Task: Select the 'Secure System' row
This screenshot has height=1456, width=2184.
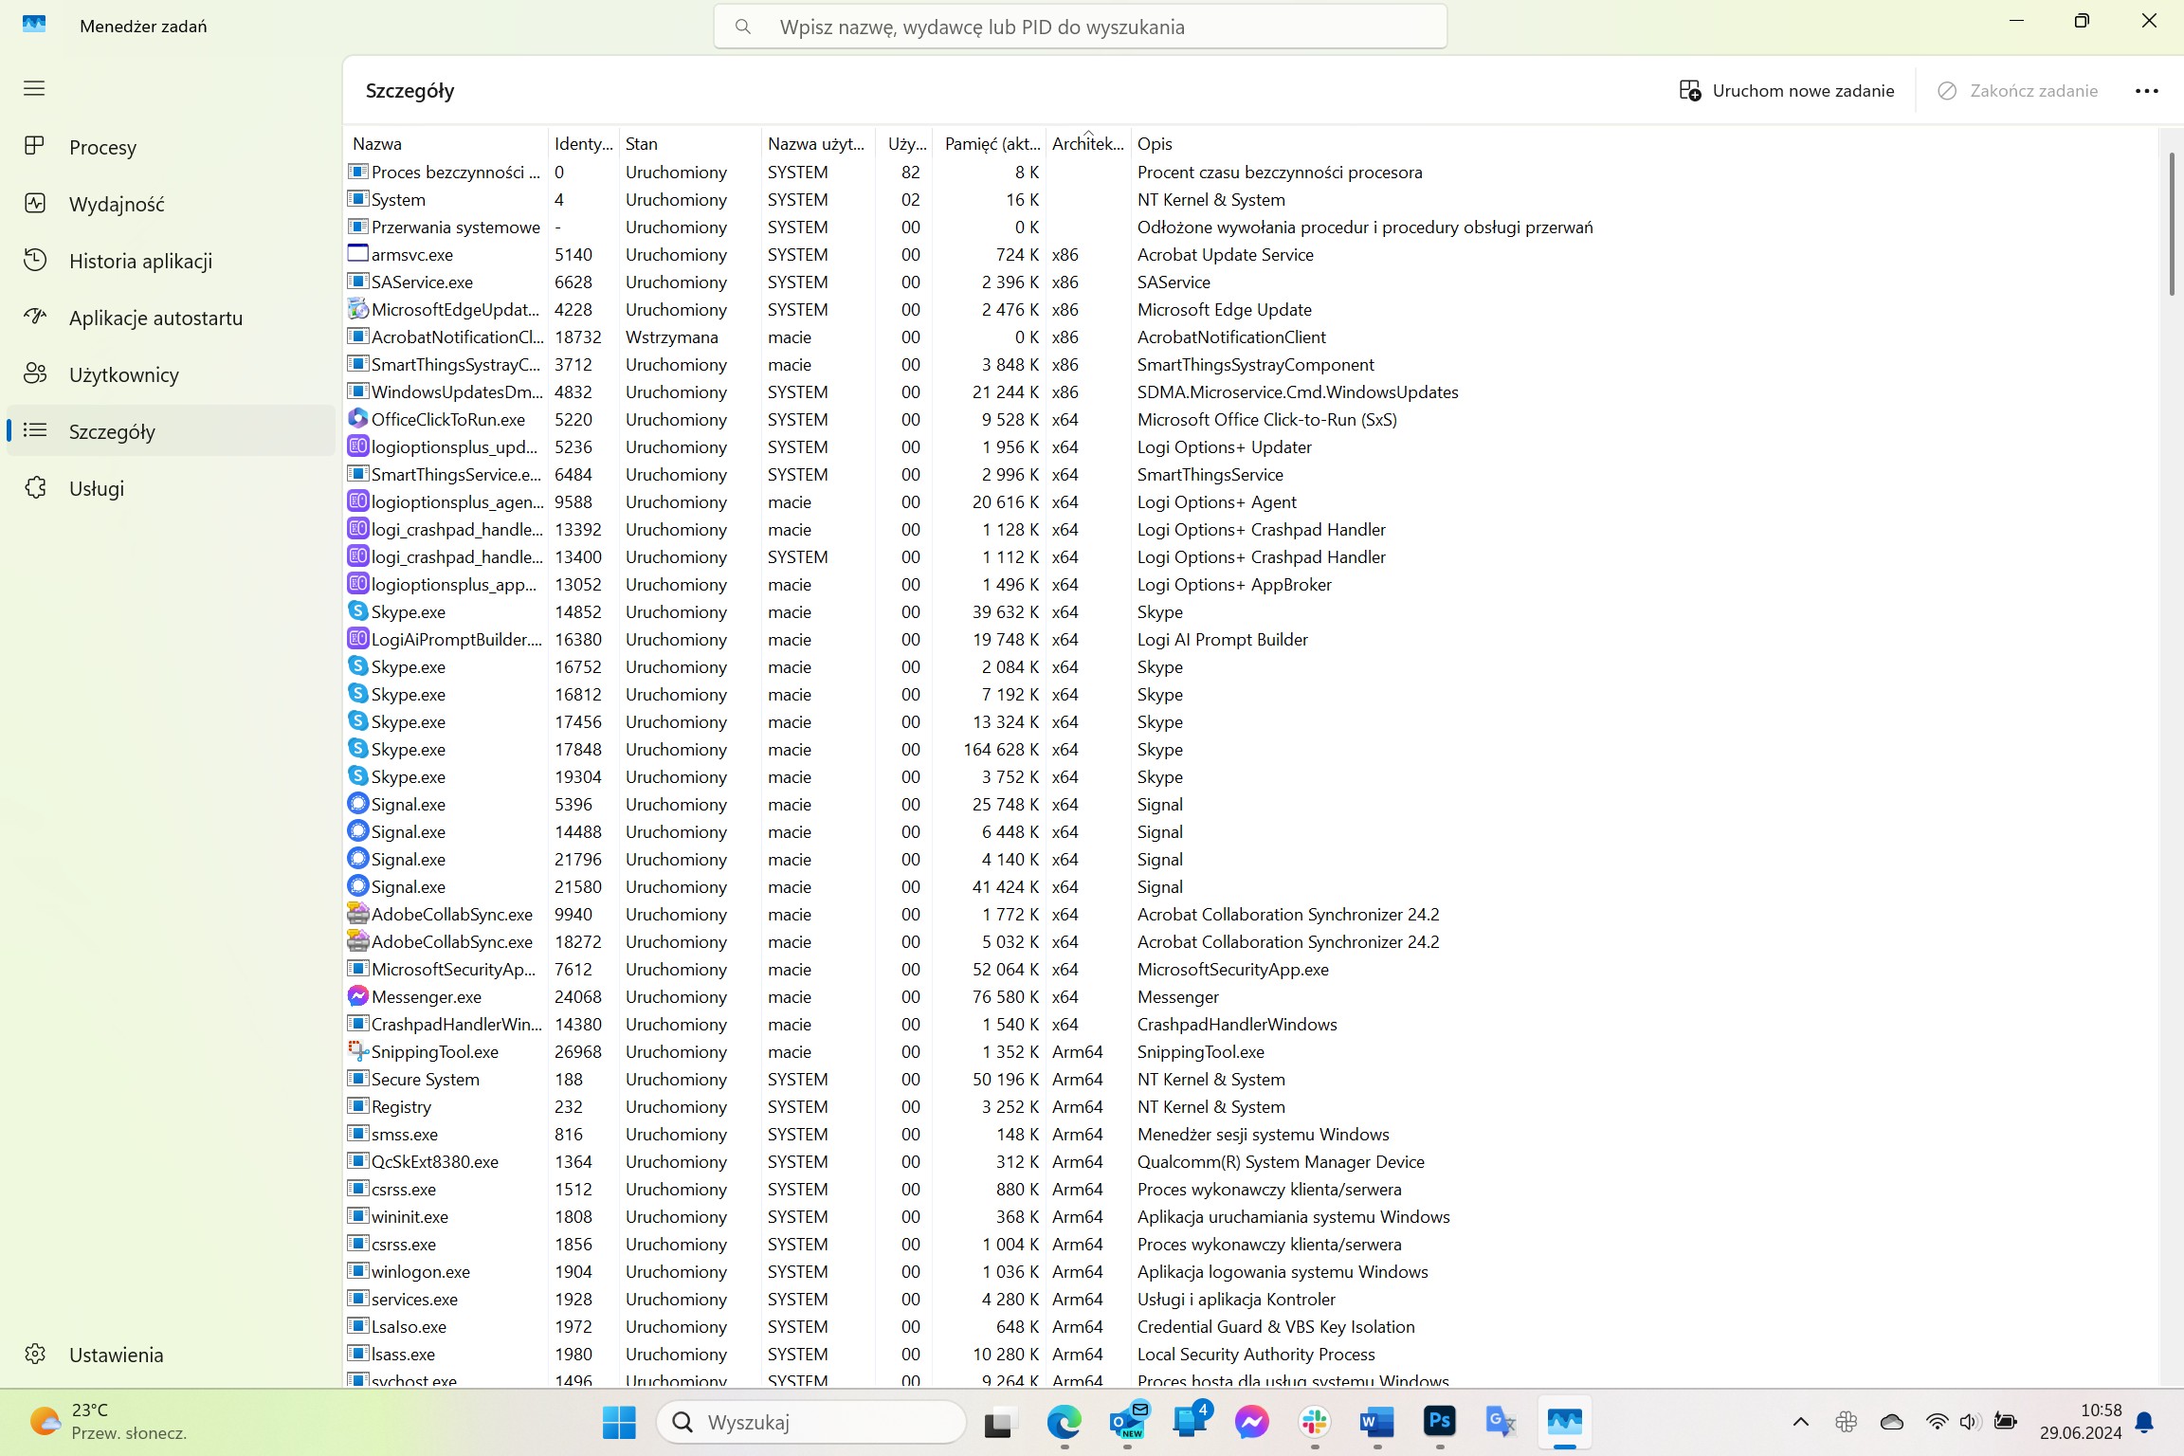Action: (x=1251, y=1079)
